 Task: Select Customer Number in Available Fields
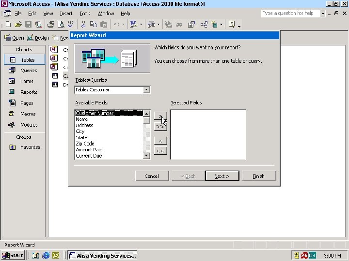(x=109, y=113)
